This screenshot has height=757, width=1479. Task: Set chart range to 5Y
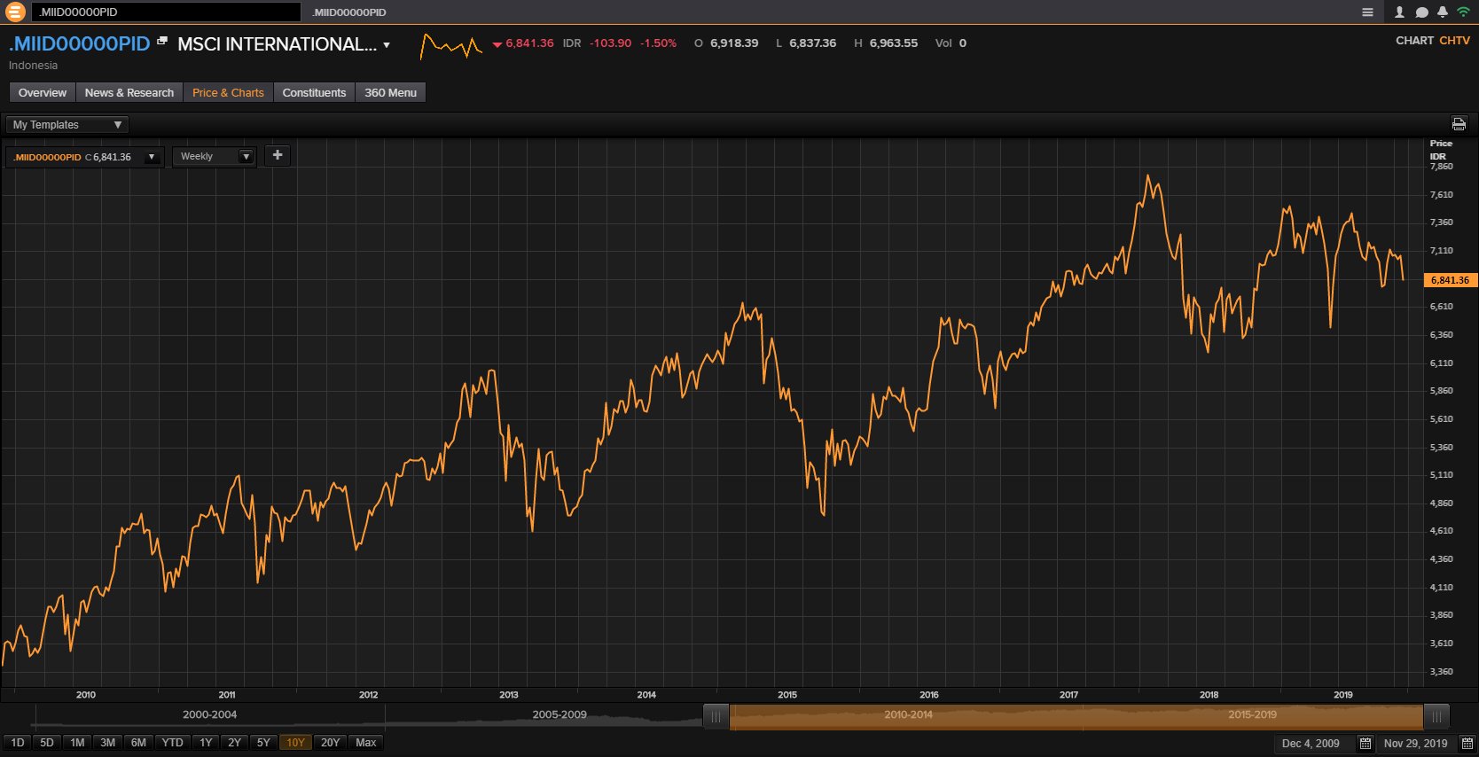click(263, 743)
